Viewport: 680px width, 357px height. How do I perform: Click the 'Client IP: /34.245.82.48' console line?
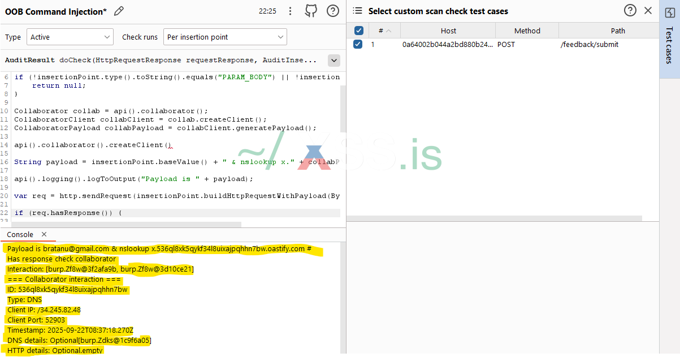coord(44,309)
